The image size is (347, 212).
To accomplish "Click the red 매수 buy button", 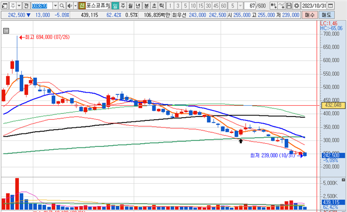I will 310,15.
